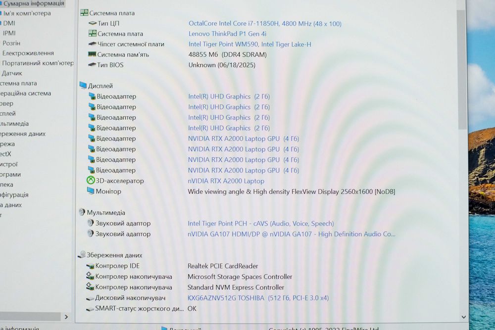
Task: Click the FlexView Display 2560x1600 monitor value
Action: tap(292, 191)
